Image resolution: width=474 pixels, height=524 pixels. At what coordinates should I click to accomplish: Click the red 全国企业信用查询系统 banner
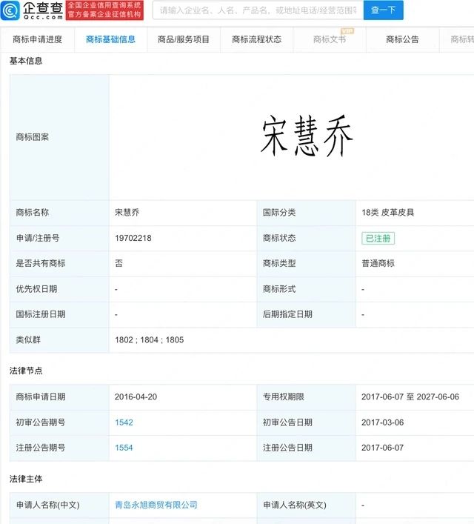104,10
